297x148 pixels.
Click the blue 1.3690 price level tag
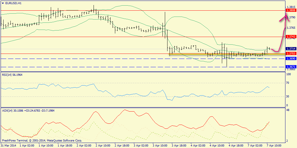pos(291,59)
